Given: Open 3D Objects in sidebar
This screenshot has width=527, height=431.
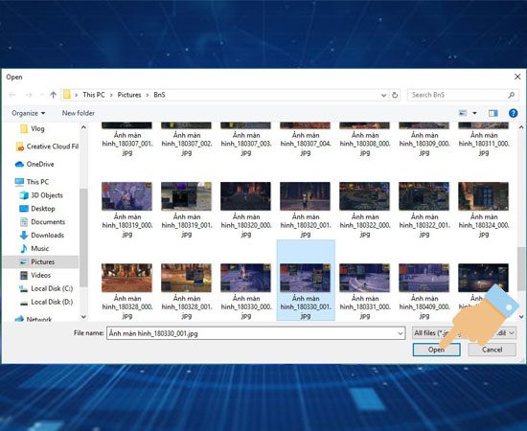Looking at the screenshot, I should click(x=41, y=195).
